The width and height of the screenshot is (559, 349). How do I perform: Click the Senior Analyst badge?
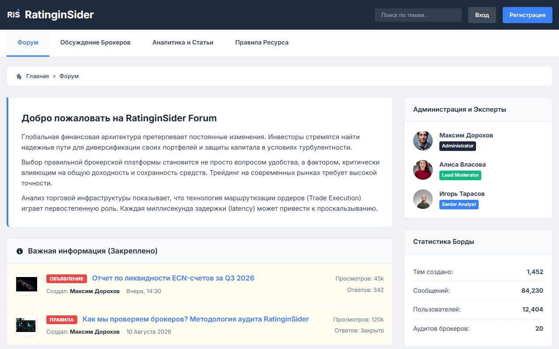pos(459,204)
